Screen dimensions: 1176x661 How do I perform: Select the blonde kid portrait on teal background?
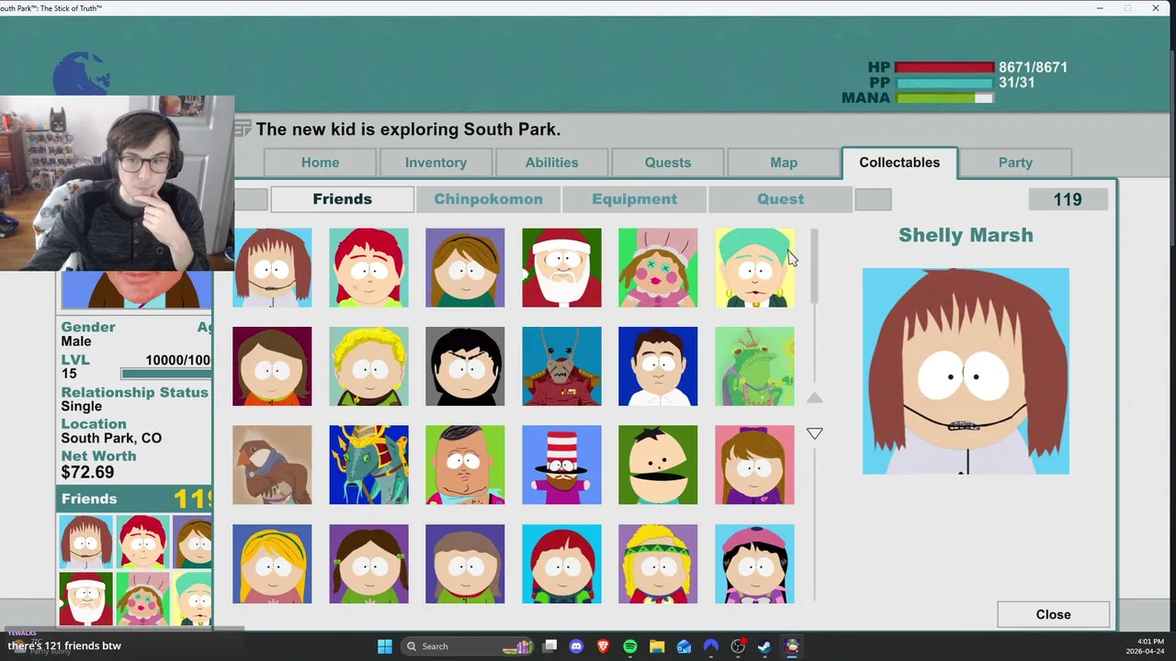click(x=368, y=366)
